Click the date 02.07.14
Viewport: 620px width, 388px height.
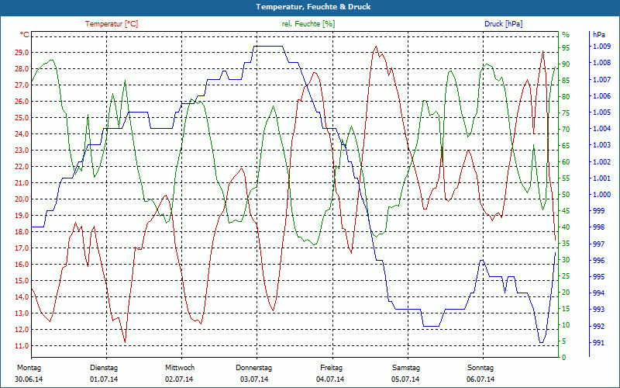pos(179,379)
